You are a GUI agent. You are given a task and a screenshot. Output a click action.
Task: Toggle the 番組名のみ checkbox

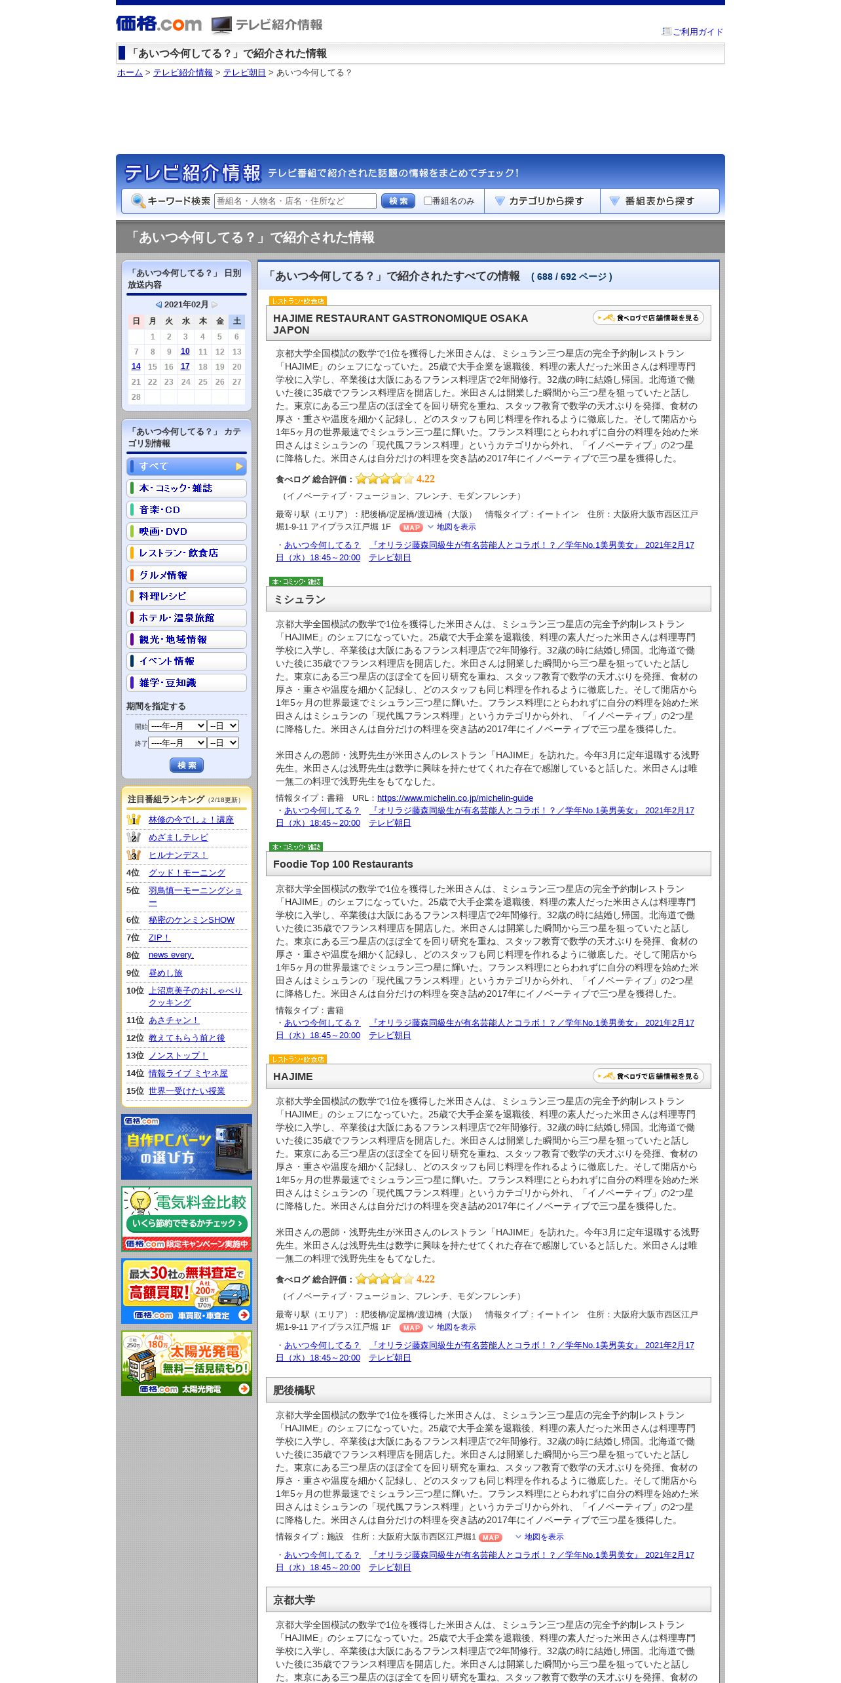click(x=428, y=201)
